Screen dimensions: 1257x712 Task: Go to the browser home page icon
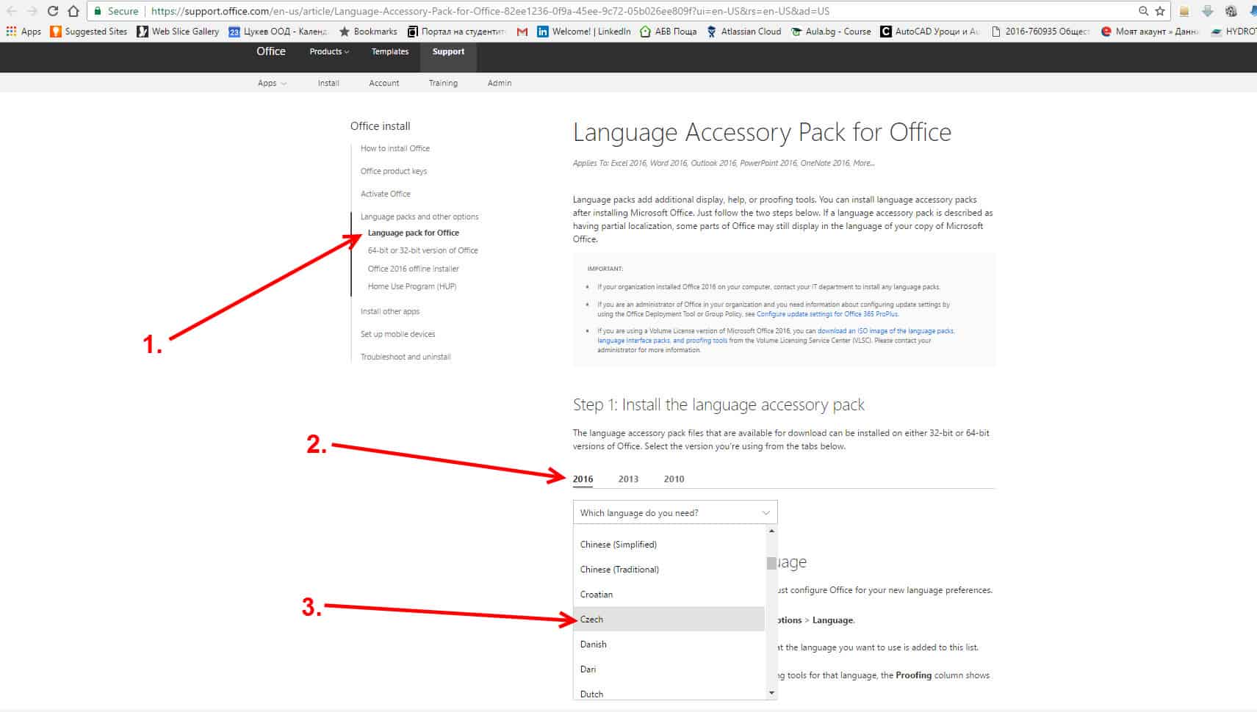[73, 11]
